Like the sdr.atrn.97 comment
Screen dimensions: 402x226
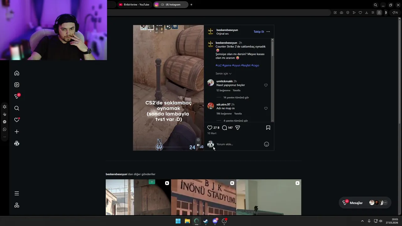click(266, 108)
